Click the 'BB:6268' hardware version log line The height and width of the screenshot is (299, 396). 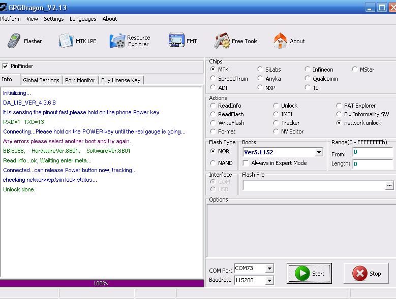pyautogui.click(x=67, y=151)
